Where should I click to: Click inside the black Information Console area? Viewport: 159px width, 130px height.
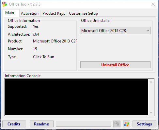(76, 97)
